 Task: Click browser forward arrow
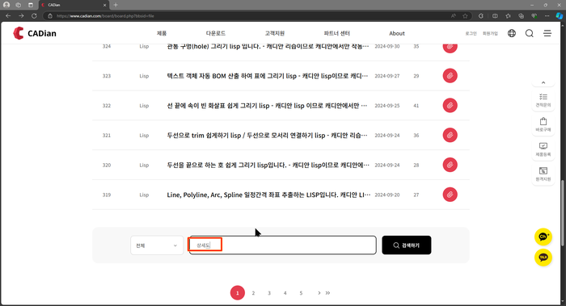coord(21,16)
